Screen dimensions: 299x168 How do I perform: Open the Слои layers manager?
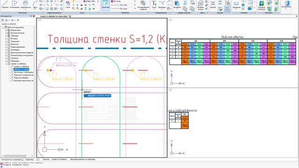click(x=68, y=5)
